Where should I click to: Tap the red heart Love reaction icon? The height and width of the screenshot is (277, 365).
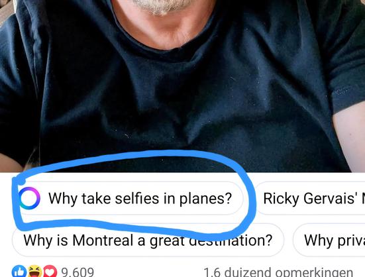pyautogui.click(x=50, y=272)
